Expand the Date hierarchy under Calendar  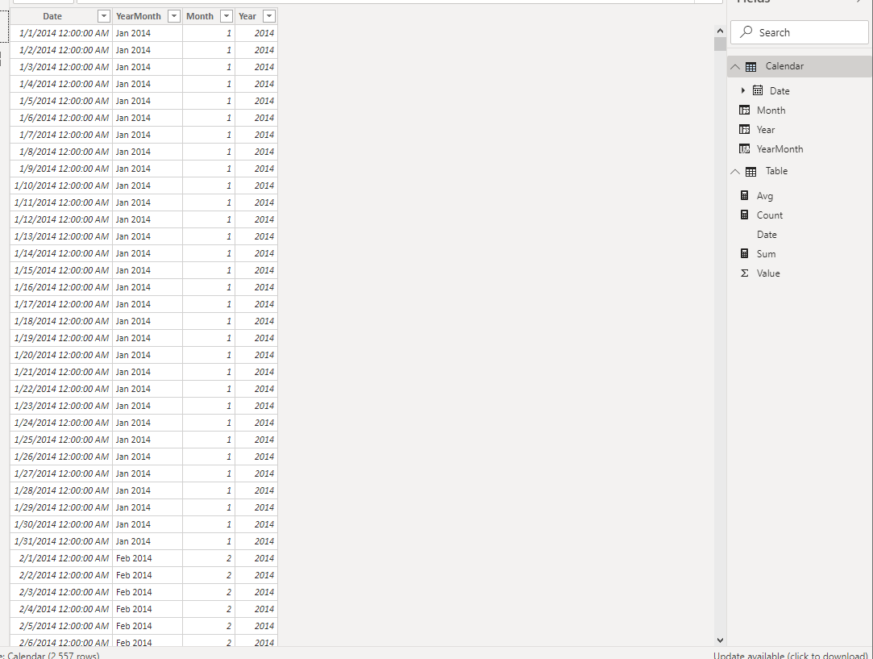tap(742, 90)
